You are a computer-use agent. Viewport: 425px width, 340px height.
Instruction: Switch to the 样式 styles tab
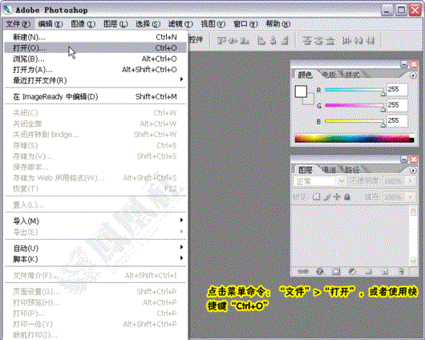coord(352,75)
